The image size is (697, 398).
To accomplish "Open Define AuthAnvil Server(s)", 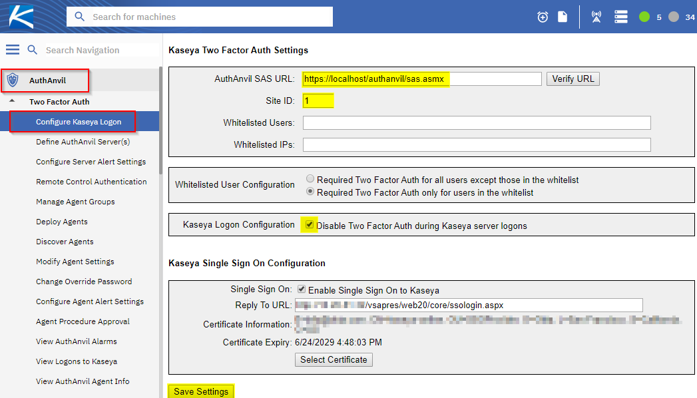I will [83, 142].
